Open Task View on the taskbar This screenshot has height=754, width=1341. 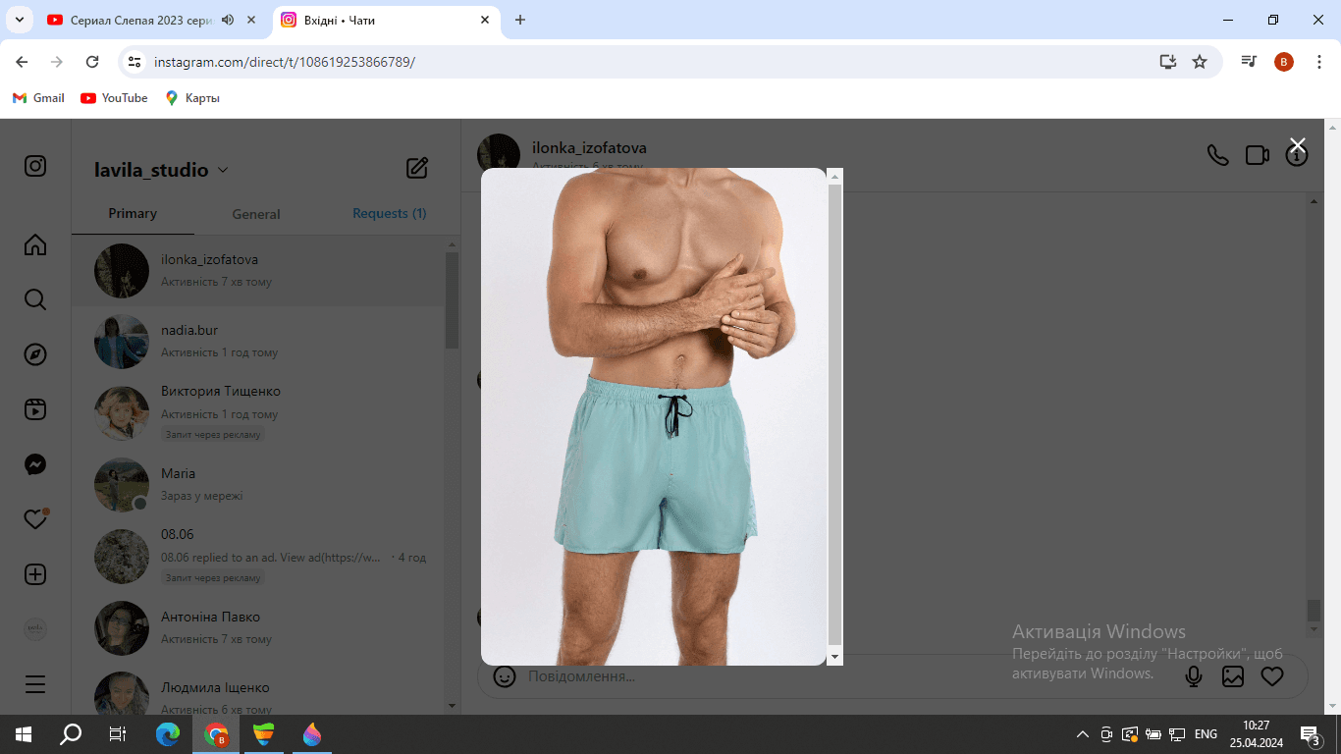[118, 734]
